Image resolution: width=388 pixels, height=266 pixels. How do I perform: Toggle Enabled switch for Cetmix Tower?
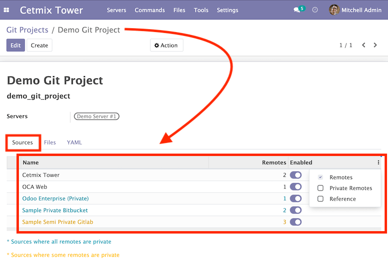tap(296, 175)
